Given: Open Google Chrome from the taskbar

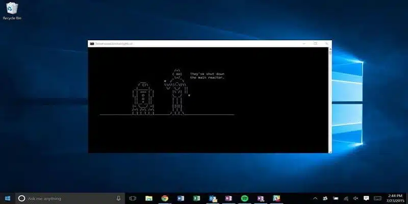Looking at the screenshot, I should coord(165,198).
